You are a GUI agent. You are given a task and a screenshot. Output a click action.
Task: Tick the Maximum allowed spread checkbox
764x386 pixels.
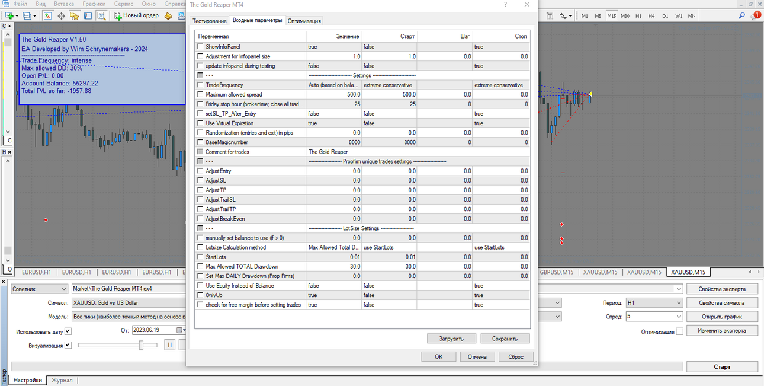pyautogui.click(x=200, y=94)
